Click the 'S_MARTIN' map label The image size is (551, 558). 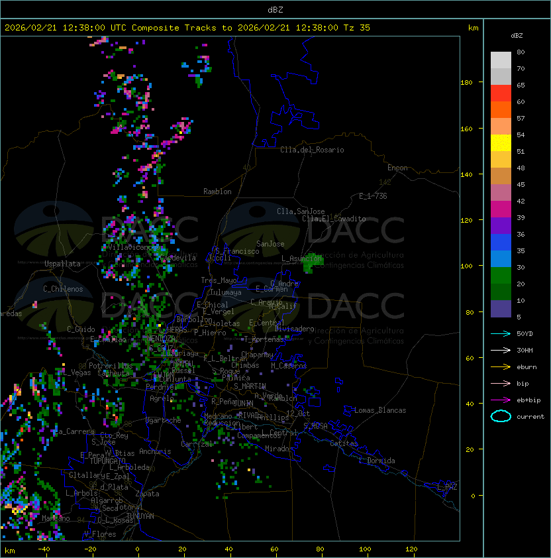(x=250, y=386)
